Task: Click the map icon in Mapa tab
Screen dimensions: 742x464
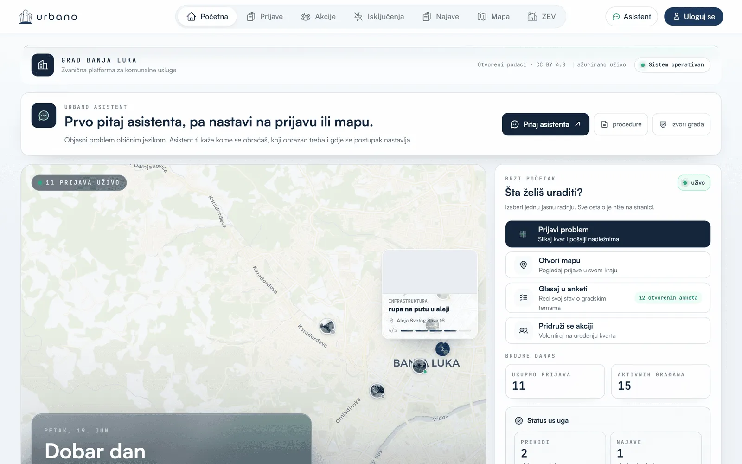Action: 482,17
